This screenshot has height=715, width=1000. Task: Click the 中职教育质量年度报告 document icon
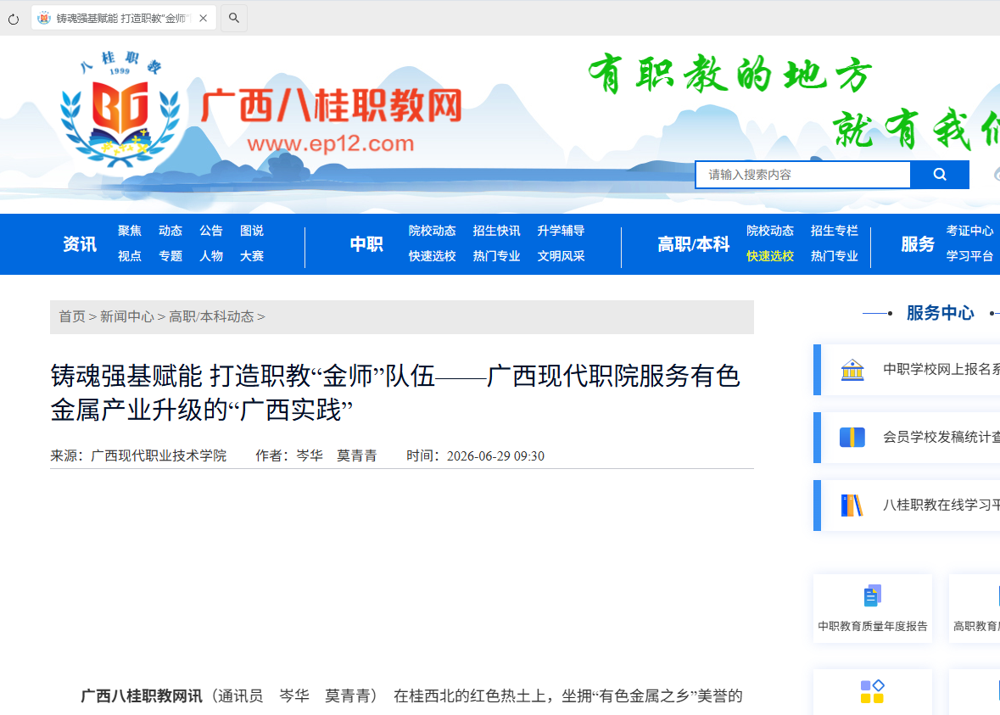coord(873,595)
